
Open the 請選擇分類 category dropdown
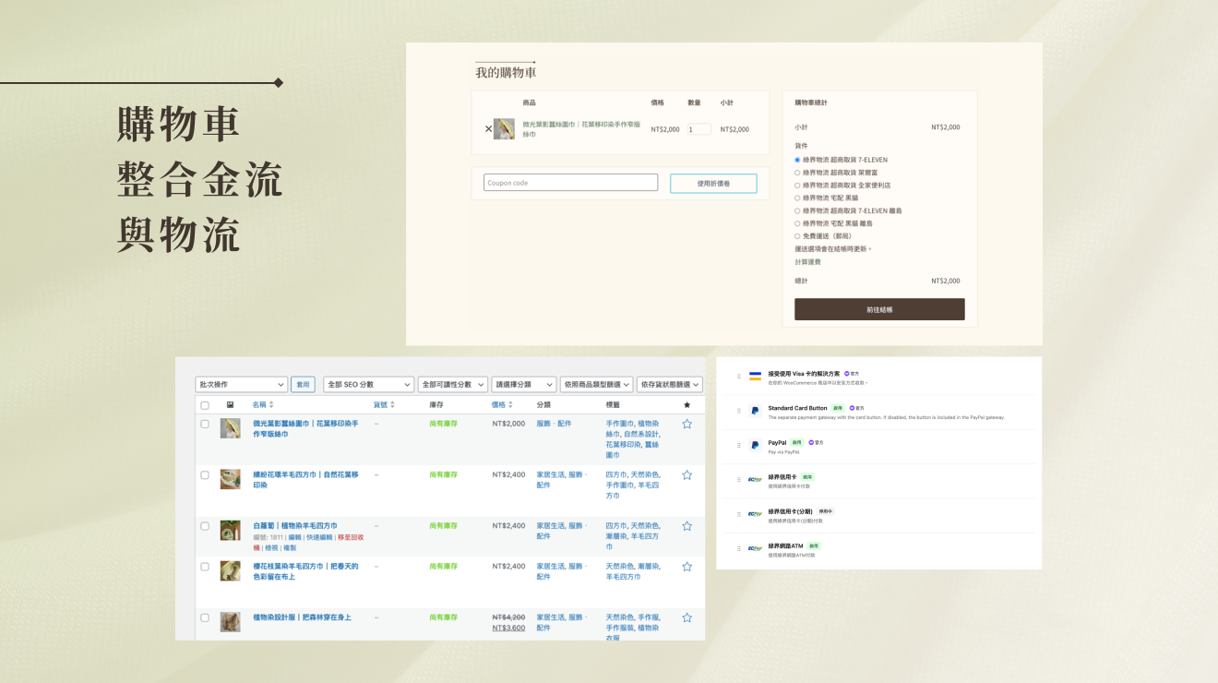522,384
